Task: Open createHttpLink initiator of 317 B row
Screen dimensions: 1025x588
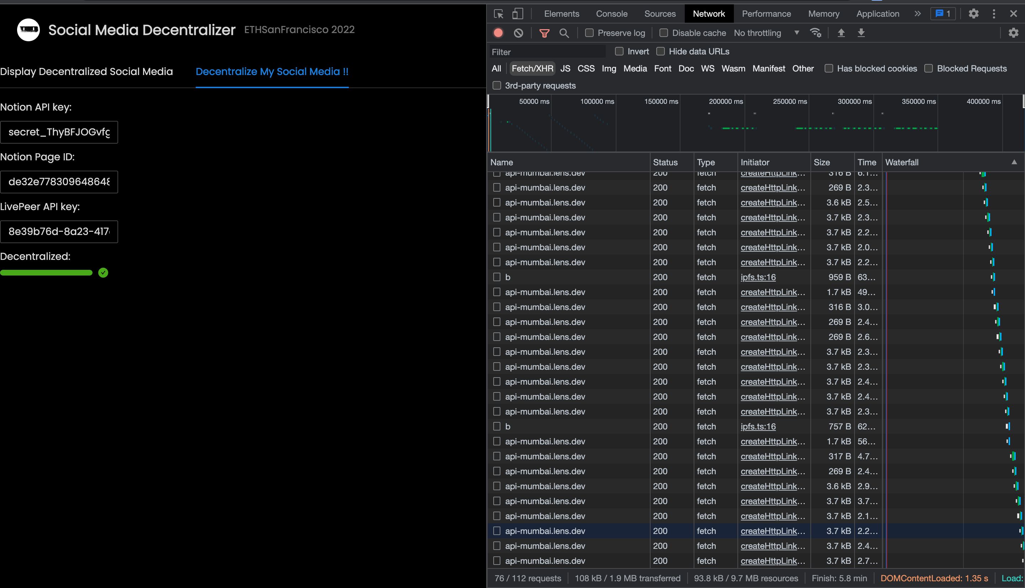Action: tap(773, 456)
